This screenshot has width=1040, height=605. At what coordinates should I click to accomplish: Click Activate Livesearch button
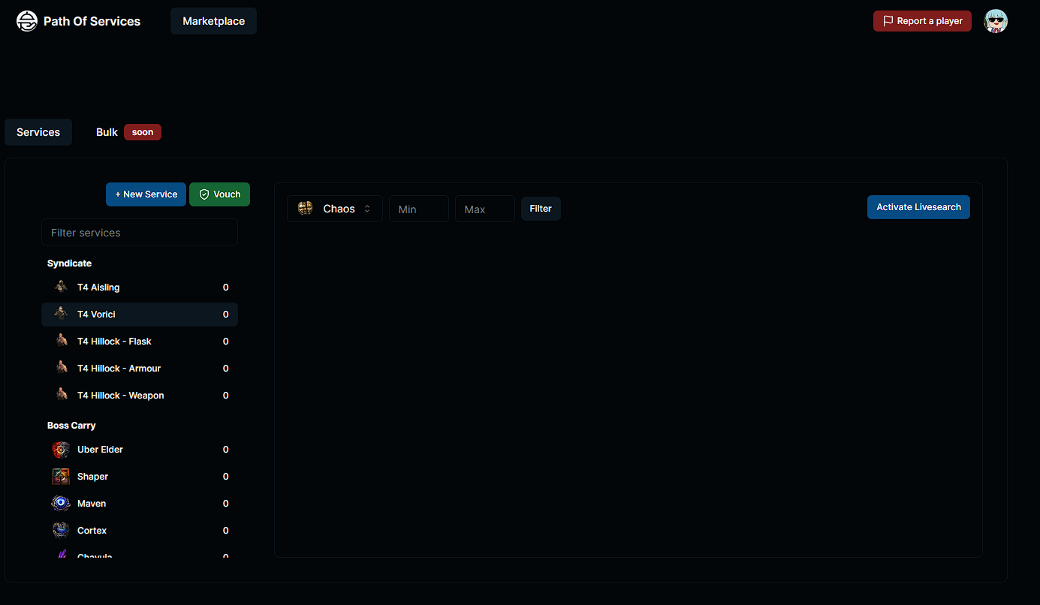pyautogui.click(x=918, y=207)
